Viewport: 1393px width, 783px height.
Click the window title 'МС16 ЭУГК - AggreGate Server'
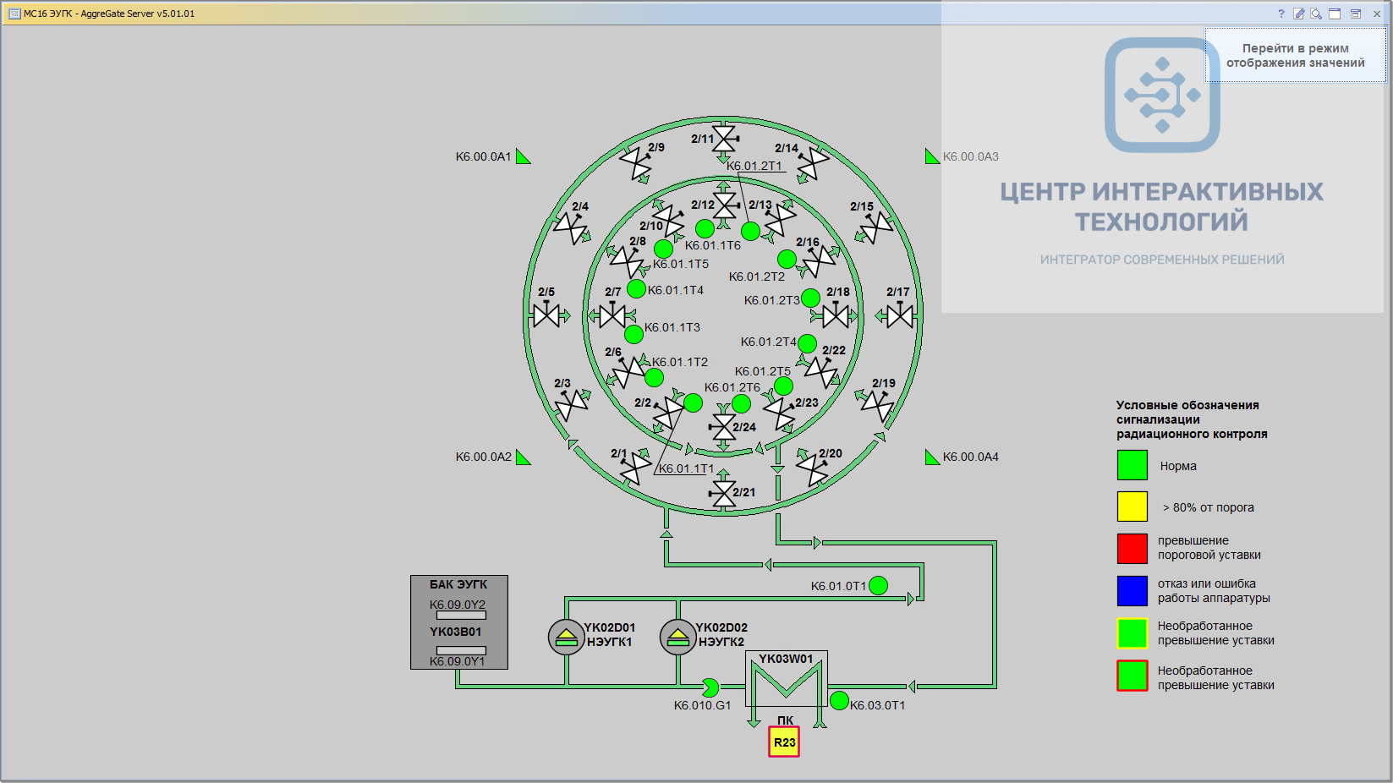coord(109,14)
